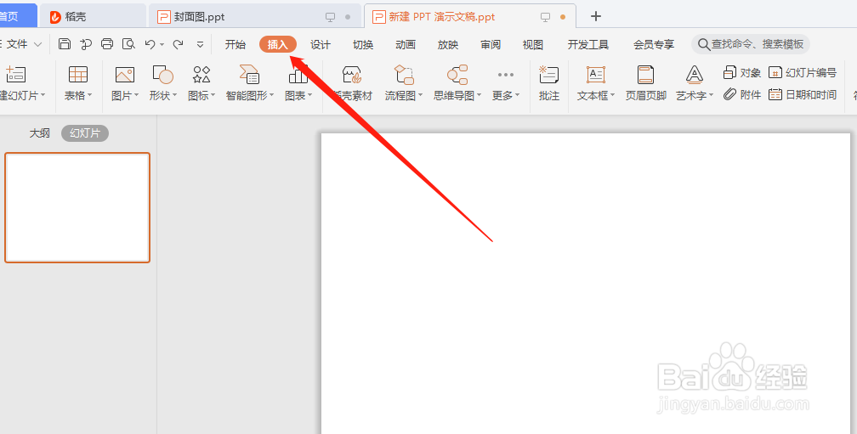Insert an 对象 object
This screenshot has width=857, height=434.
[742, 72]
